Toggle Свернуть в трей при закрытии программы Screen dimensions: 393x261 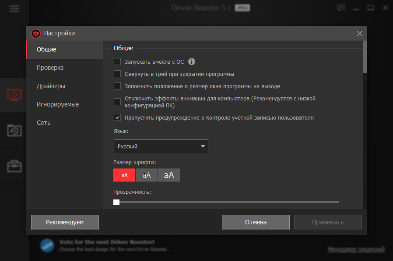tap(117, 74)
